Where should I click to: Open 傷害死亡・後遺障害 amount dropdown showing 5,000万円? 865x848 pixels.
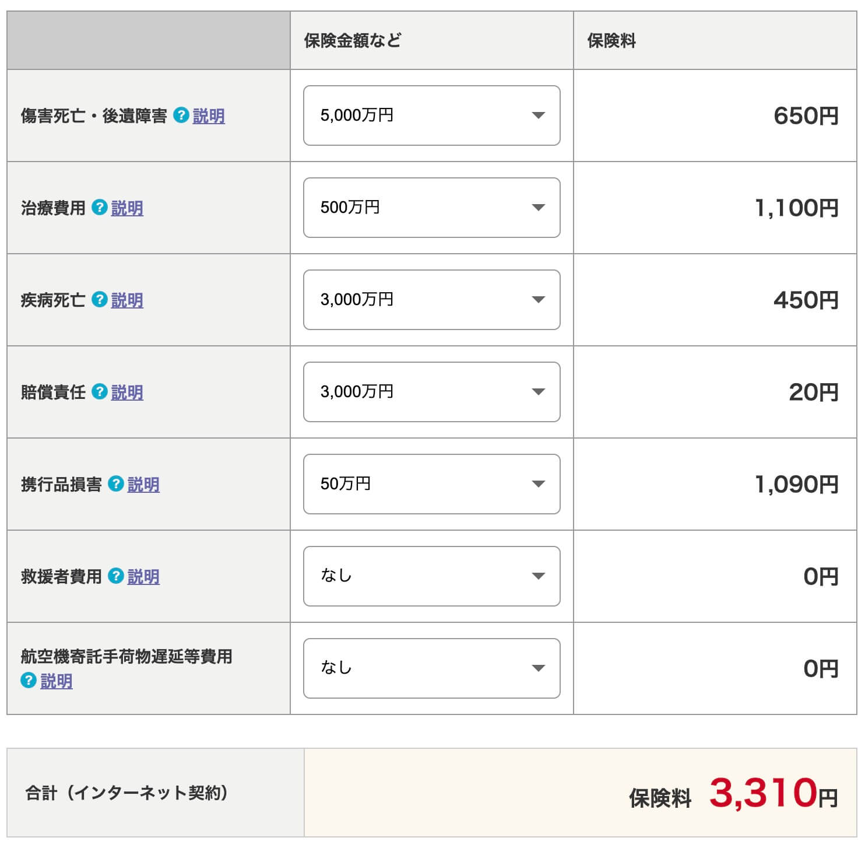(431, 115)
